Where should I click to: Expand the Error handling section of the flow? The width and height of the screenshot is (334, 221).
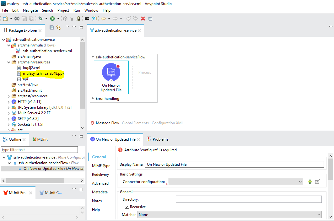pos(93,99)
